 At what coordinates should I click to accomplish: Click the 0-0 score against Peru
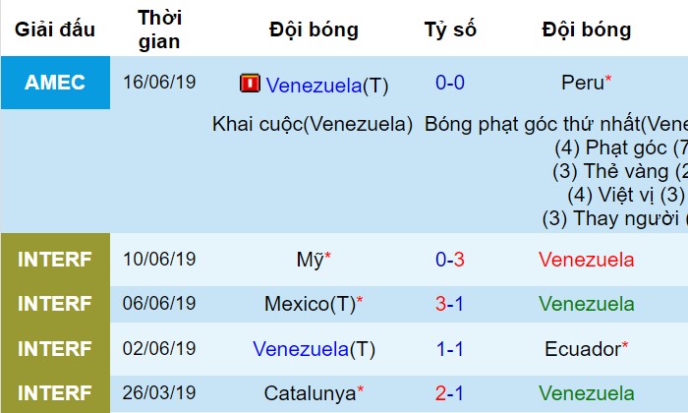point(450,83)
